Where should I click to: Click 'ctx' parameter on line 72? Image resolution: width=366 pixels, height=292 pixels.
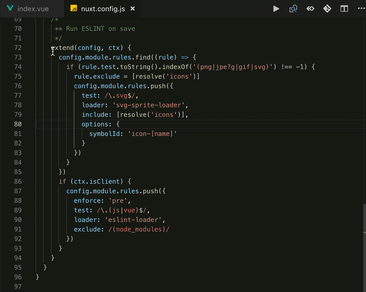pos(114,48)
